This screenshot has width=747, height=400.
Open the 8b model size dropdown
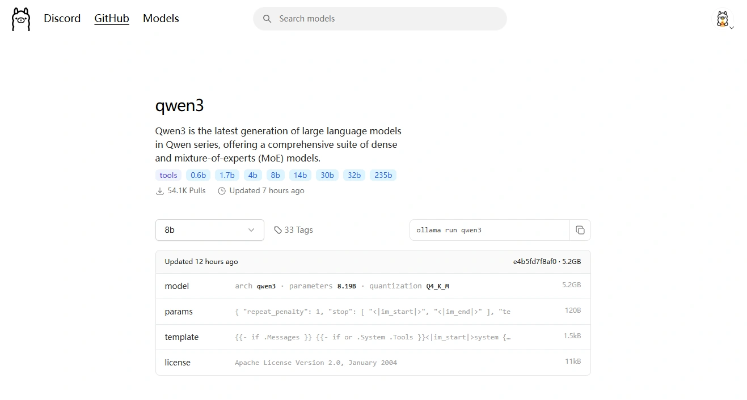pos(210,230)
